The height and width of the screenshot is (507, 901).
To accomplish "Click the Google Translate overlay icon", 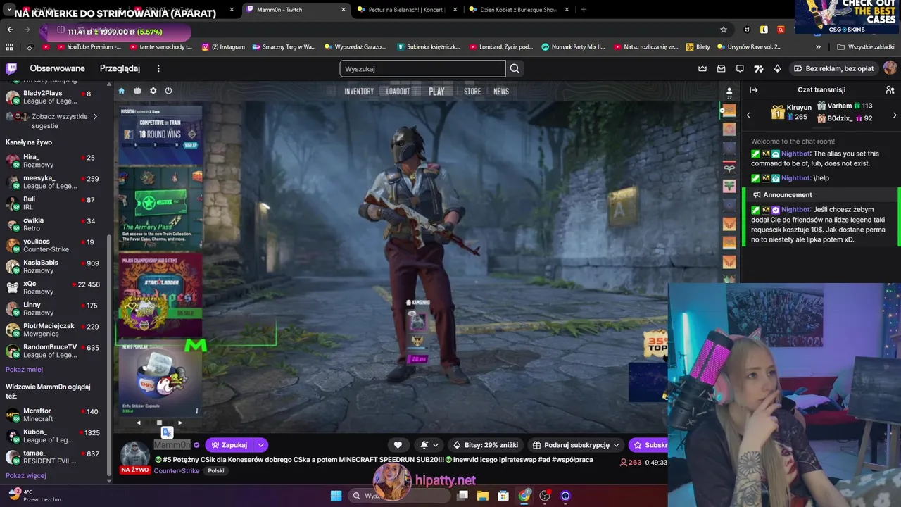I will pos(167,432).
